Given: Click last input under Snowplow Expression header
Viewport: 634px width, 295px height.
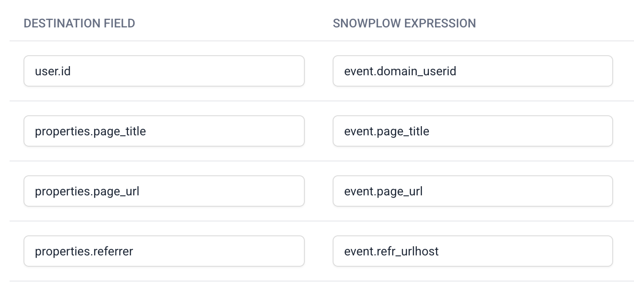Looking at the screenshot, I should point(472,251).
